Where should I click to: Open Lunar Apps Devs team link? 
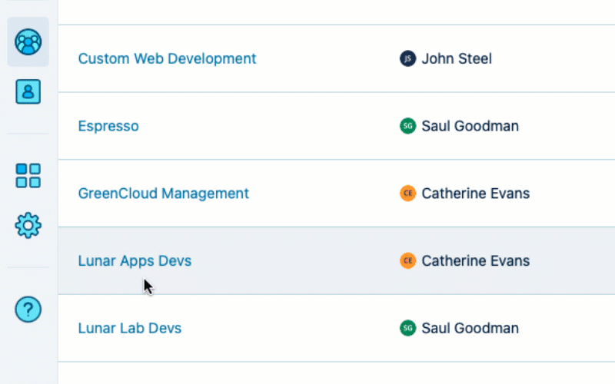point(135,261)
